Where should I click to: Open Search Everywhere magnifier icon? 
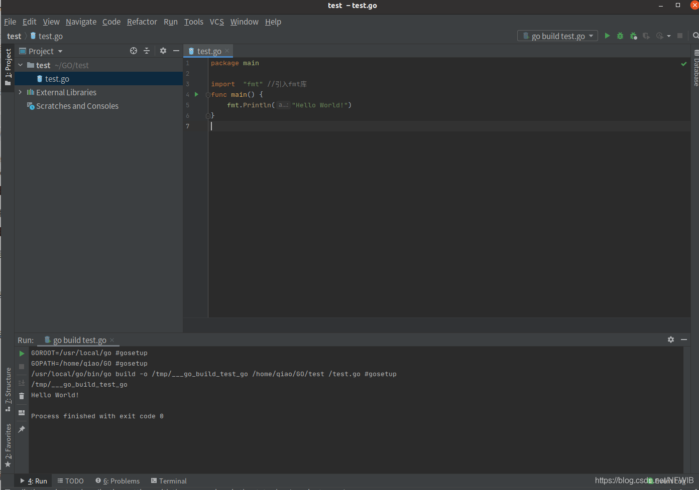point(695,36)
